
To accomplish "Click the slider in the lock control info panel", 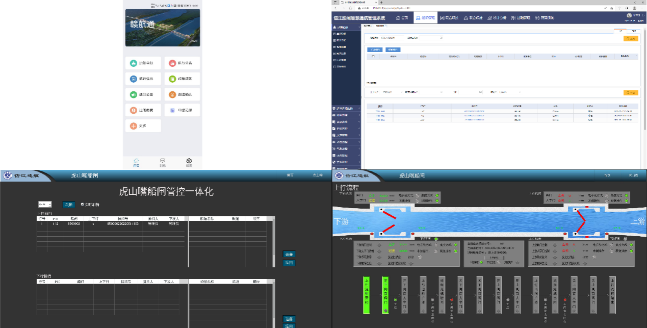I will (494, 258).
